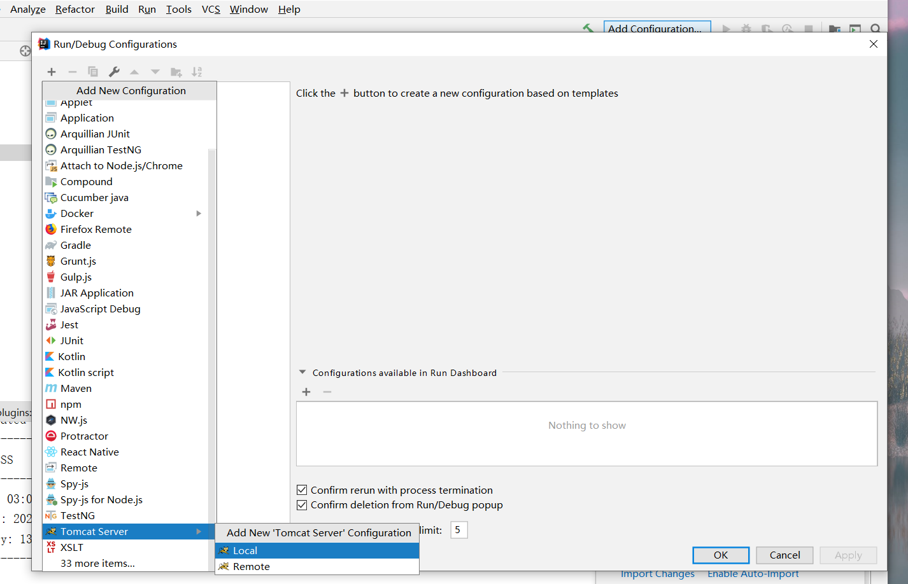Click the Copy Configuration icon
The width and height of the screenshot is (908, 584).
[x=93, y=72]
